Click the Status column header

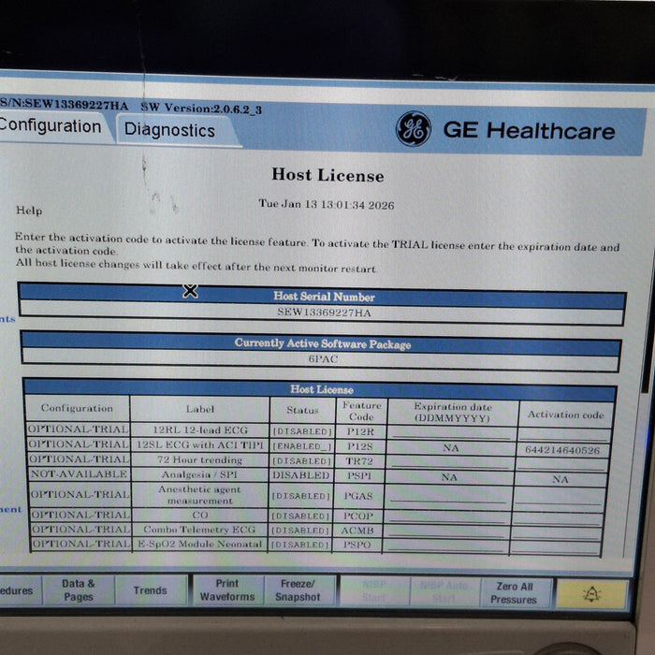[302, 410]
